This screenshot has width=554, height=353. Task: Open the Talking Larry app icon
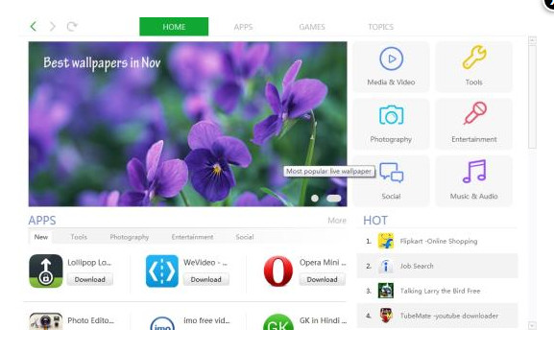click(386, 291)
